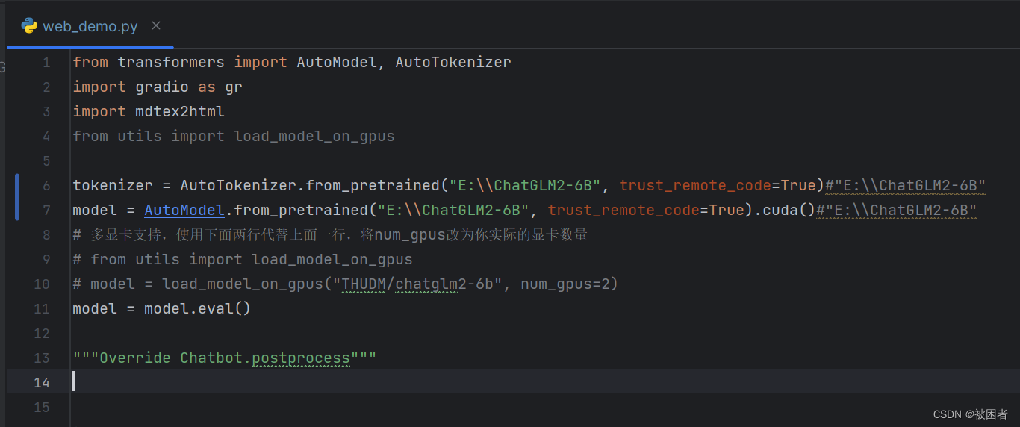Click line number 10 in the gutter
This screenshot has width=1020, height=427.
click(x=42, y=284)
